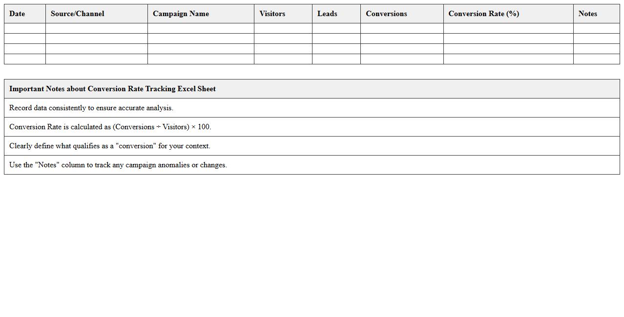The width and height of the screenshot is (624, 317).
Task: Click the Campaign Name header cell
Action: pos(200,14)
